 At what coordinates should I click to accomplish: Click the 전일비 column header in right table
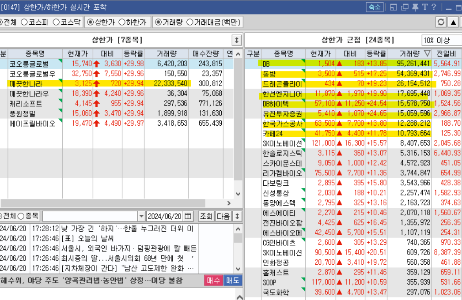(x=447, y=53)
